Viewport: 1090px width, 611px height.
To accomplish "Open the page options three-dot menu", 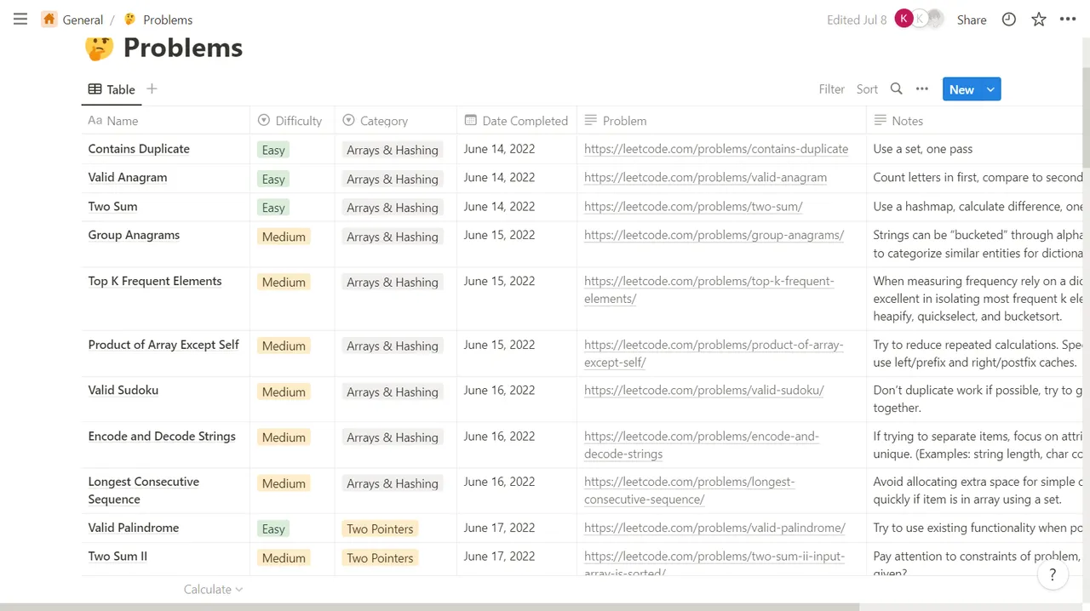I will pos(1068,20).
